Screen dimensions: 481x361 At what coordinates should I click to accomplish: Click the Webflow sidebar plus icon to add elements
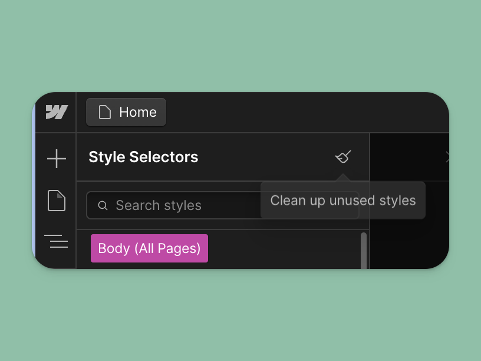tap(56, 158)
